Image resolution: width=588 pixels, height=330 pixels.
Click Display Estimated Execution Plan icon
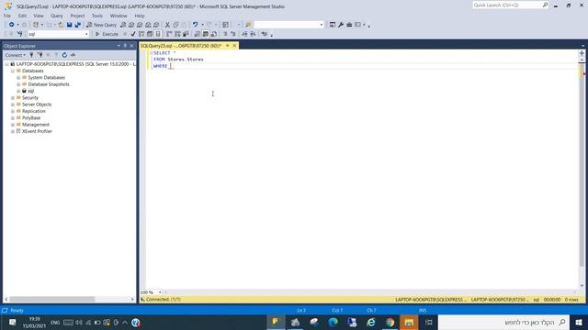[x=141, y=34]
